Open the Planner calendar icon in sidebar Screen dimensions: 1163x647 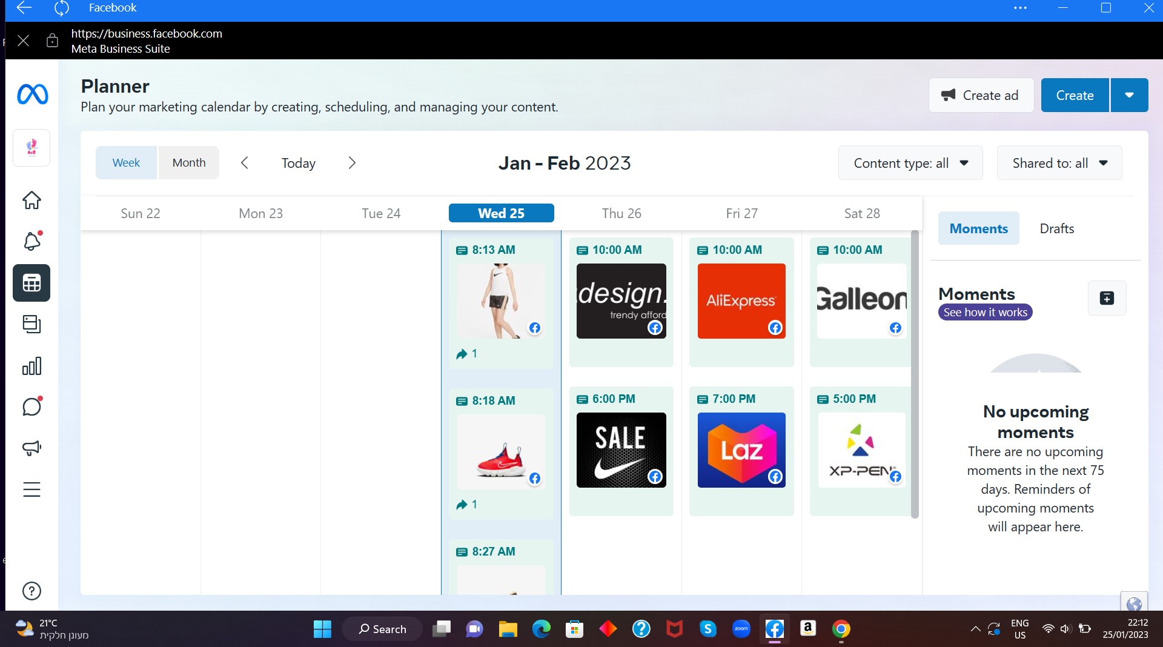click(31, 283)
